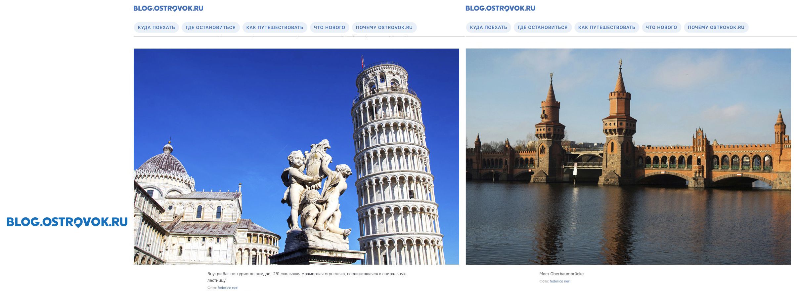
Task: Select КУДА ПОЕХАТЬ on the Oberbaumbrücke page
Action: tap(488, 27)
